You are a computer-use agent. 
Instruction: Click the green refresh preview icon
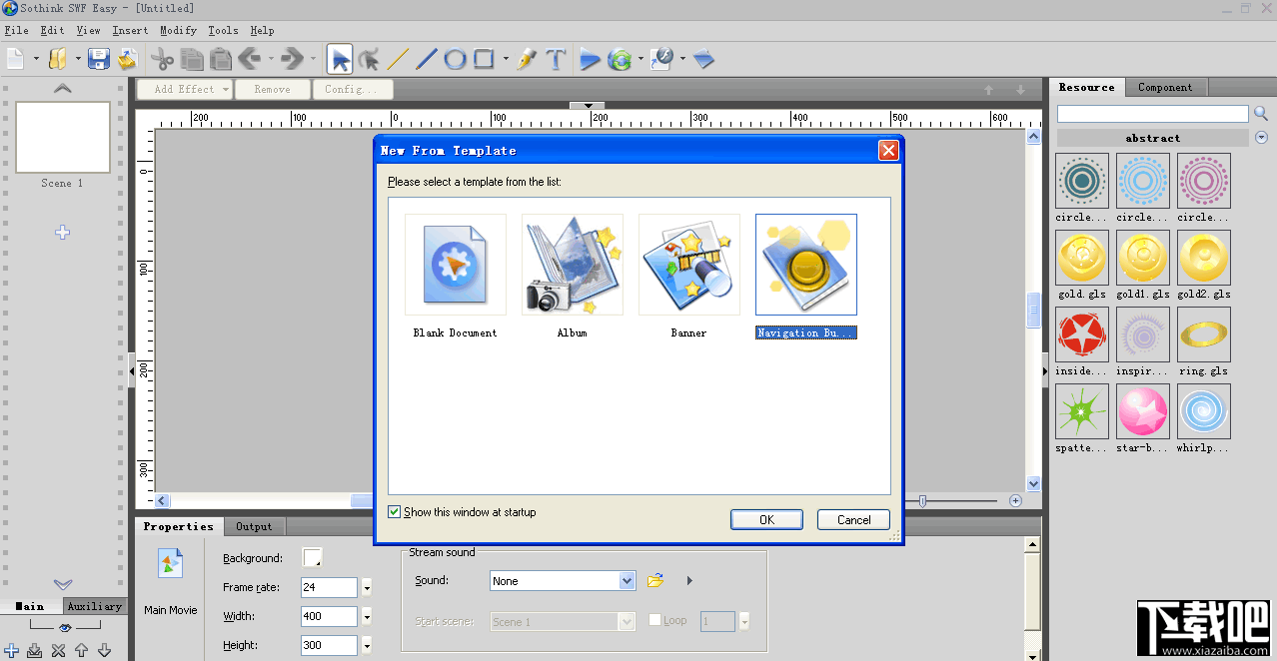620,59
